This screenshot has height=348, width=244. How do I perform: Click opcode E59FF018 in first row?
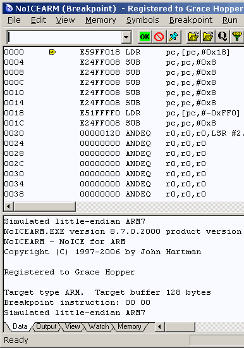point(100,52)
